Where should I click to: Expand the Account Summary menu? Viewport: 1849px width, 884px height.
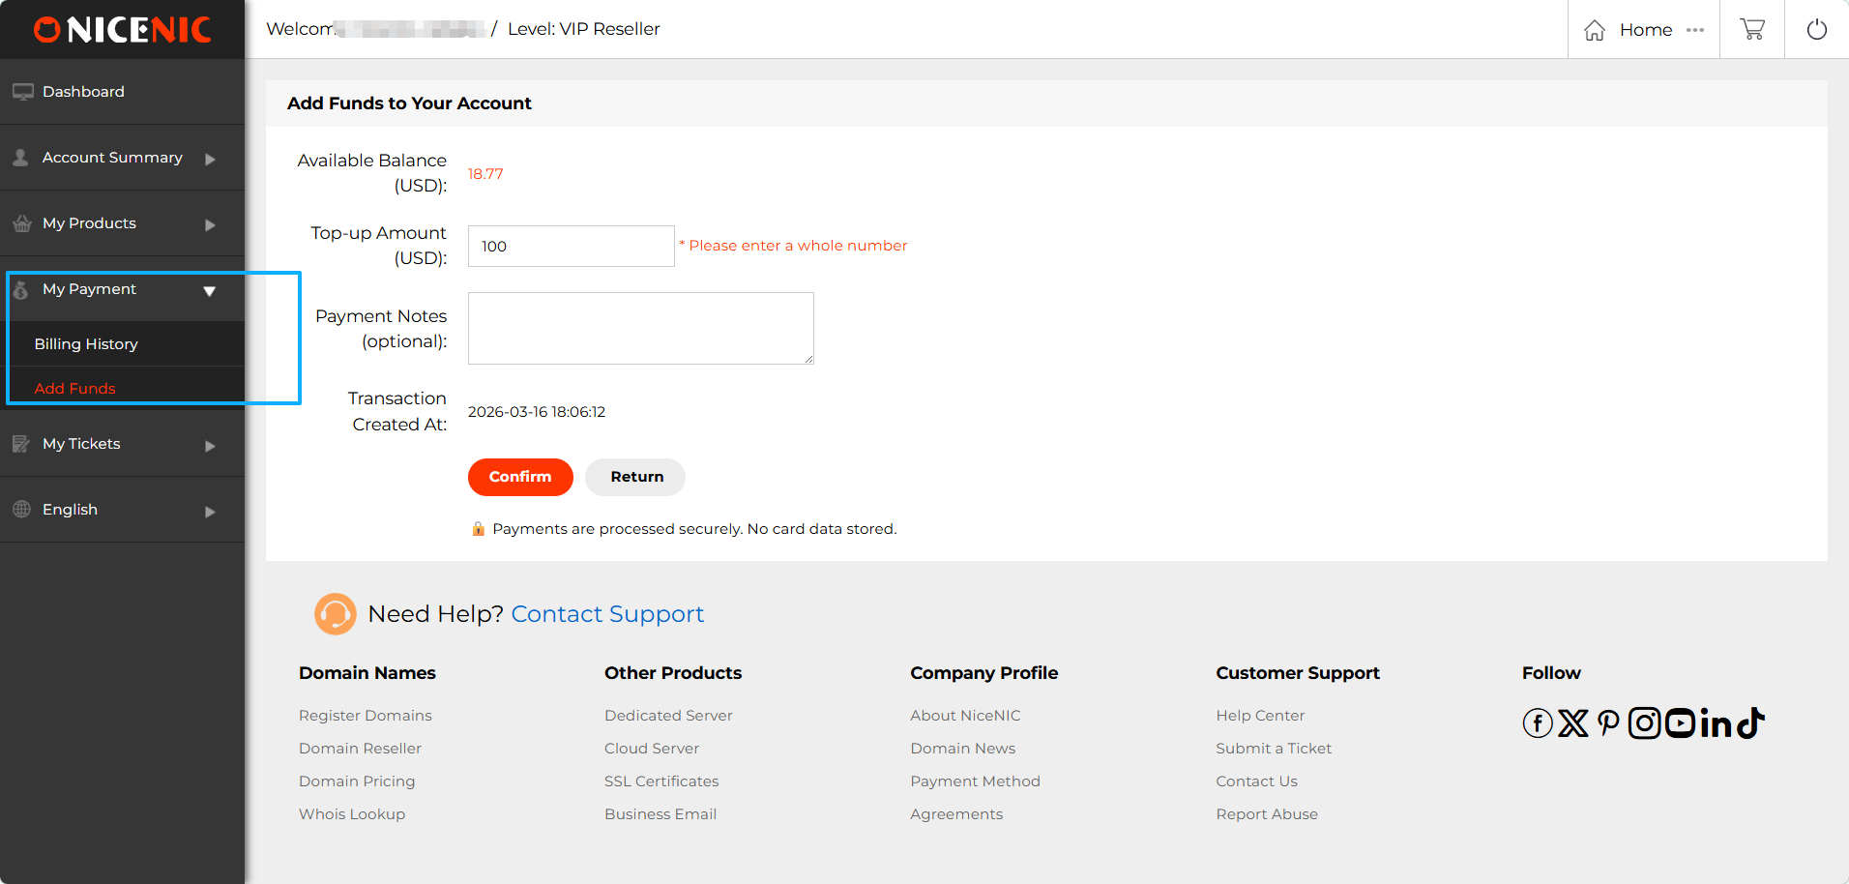pyautogui.click(x=112, y=158)
